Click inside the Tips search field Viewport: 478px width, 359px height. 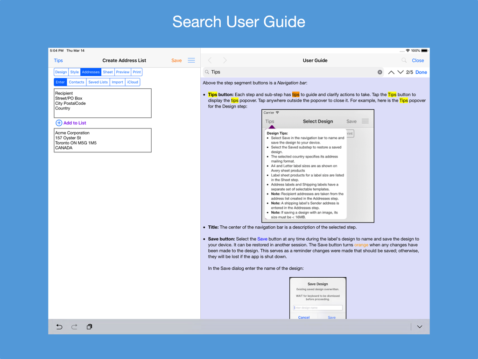pyautogui.click(x=257, y=72)
